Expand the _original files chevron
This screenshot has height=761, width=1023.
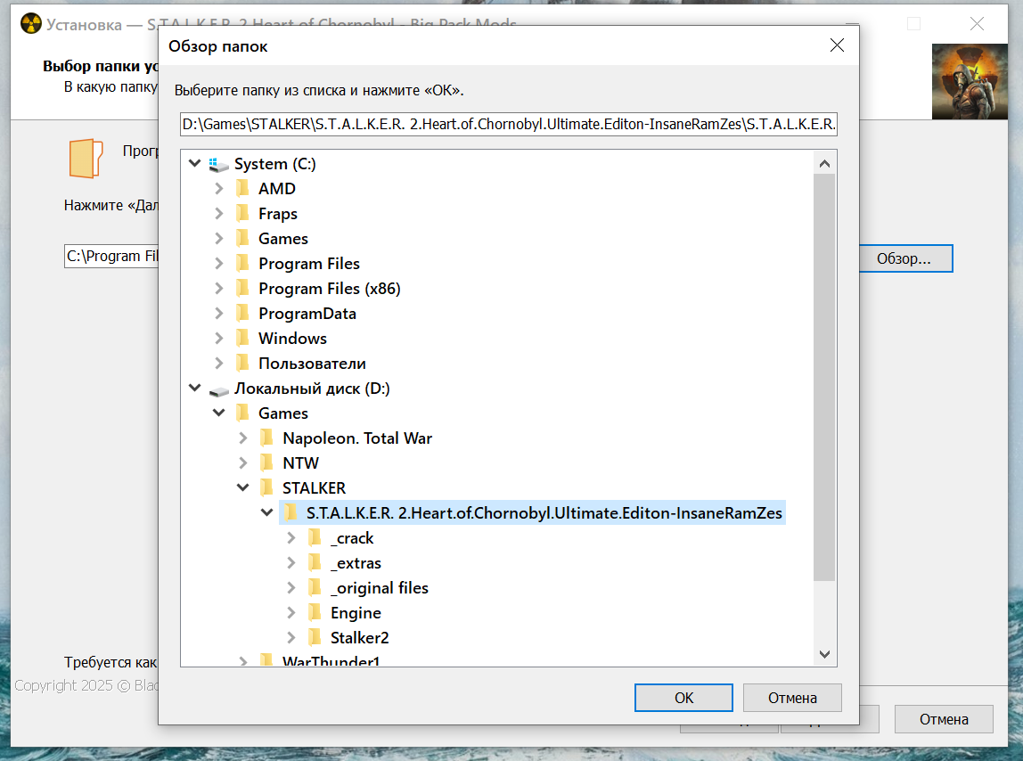click(x=291, y=587)
